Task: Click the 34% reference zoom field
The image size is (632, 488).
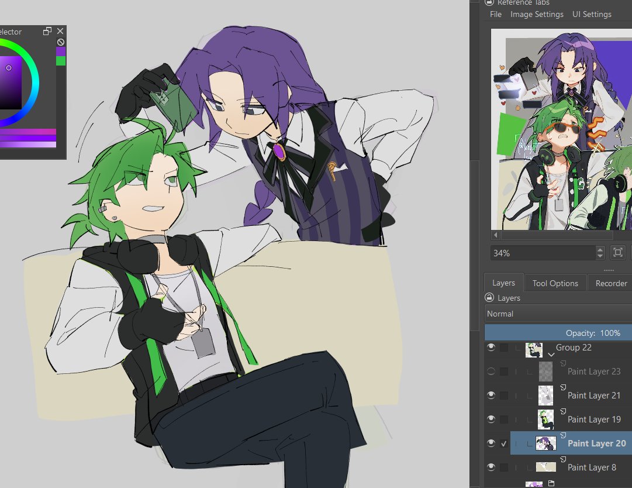Action: pyautogui.click(x=543, y=253)
